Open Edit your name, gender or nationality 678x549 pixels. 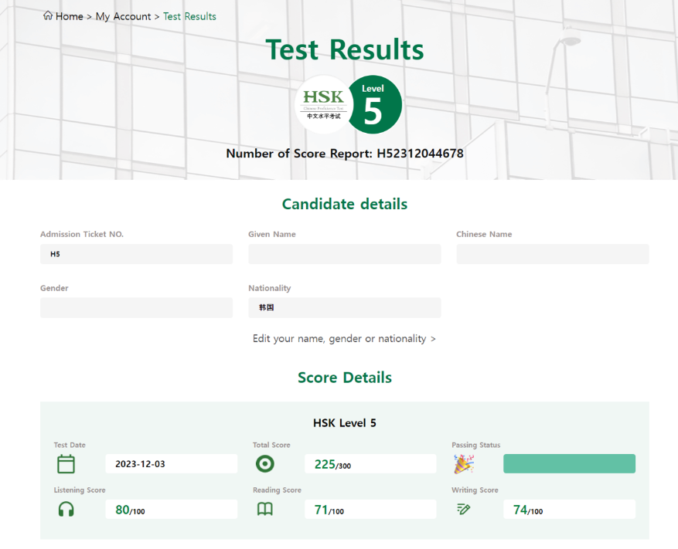click(344, 339)
